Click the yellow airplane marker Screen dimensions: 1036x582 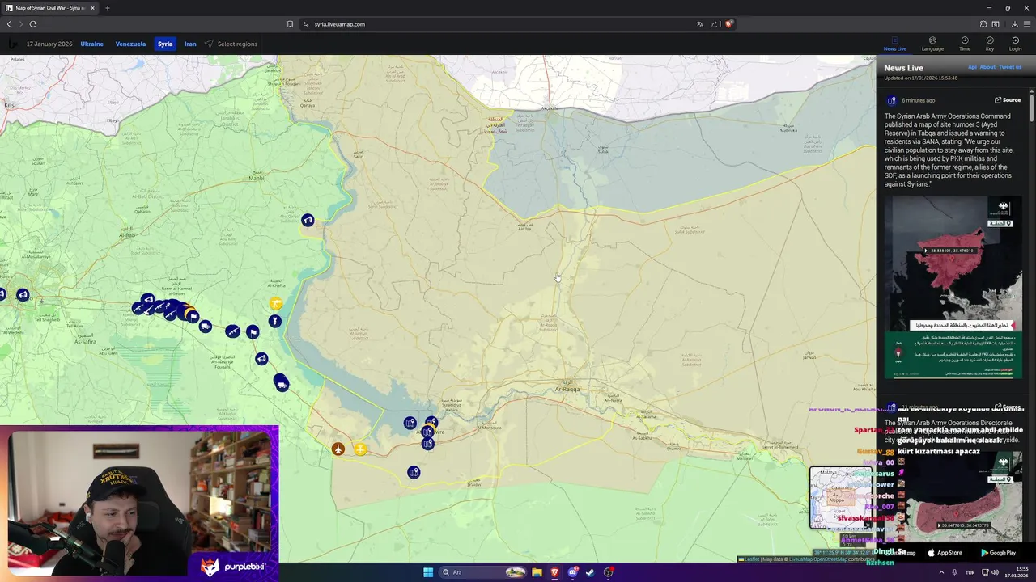click(x=360, y=449)
